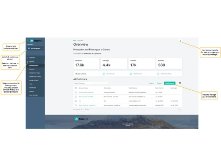Open the table column settings icon
The width and height of the screenshot is (221, 166).
pos(180,83)
